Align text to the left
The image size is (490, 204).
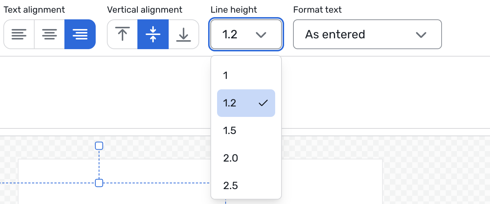pyautogui.click(x=19, y=35)
